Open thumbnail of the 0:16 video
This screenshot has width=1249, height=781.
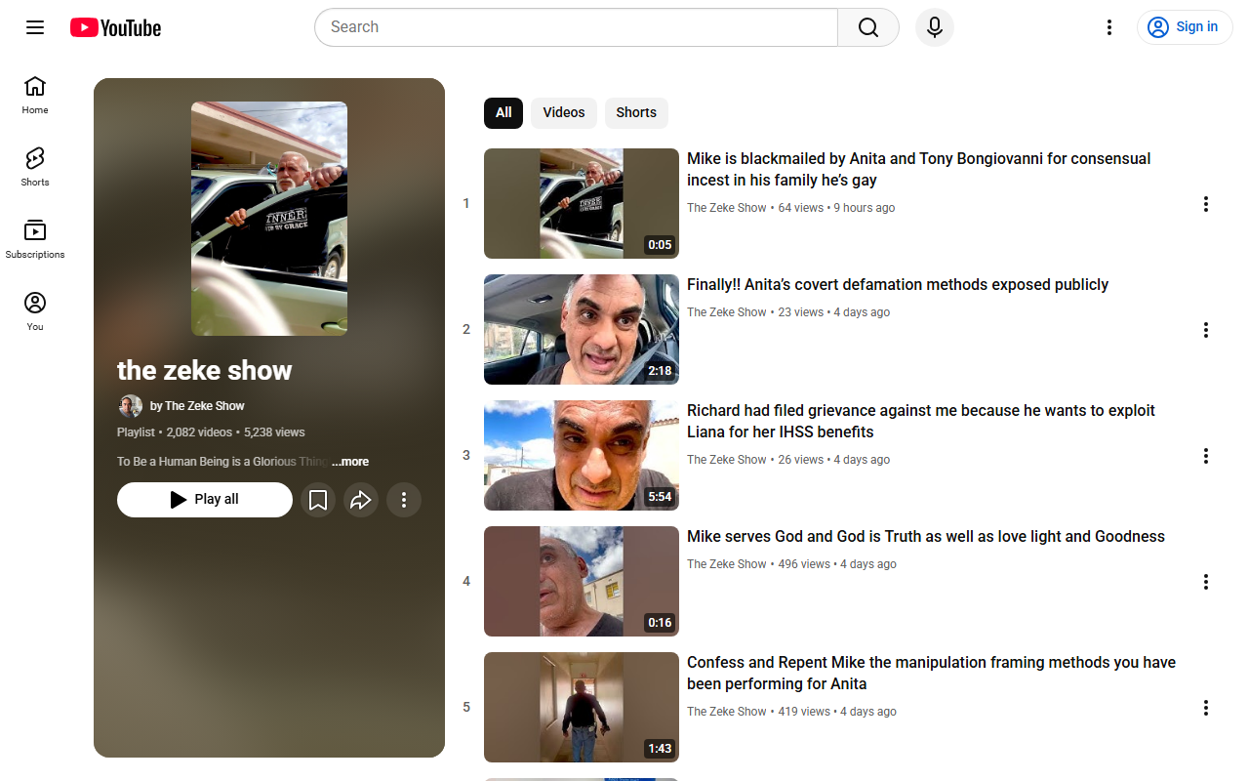click(x=582, y=581)
